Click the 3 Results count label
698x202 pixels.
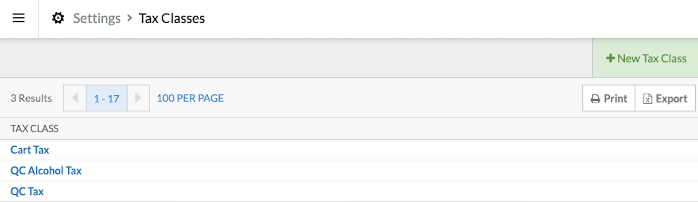[31, 98]
